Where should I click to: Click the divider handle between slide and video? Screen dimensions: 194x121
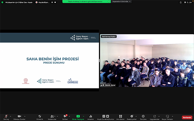click(x=99, y=60)
